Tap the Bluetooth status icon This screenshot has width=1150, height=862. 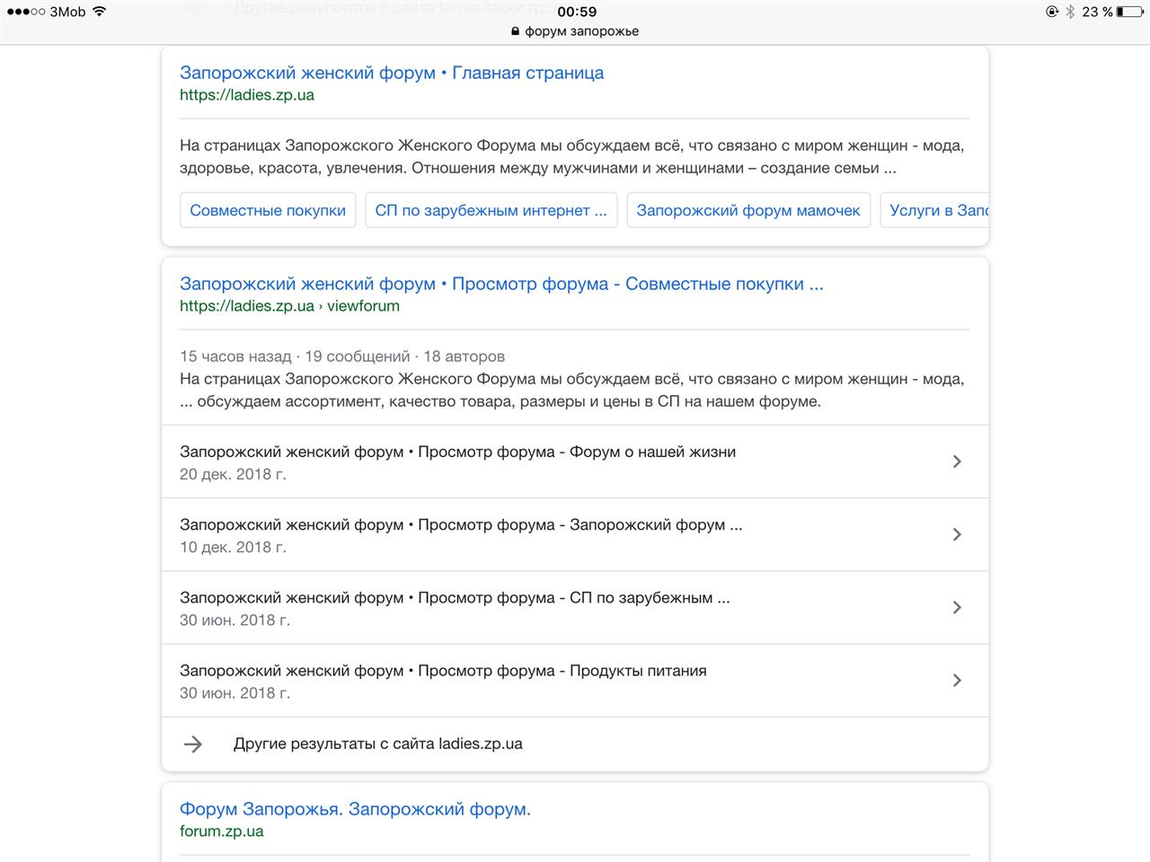pos(1070,12)
